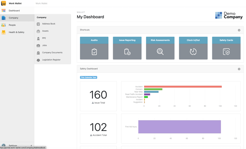Viewport: 246px width, 149px height.
Task: Open the Health & Safety vest icon
Action: (4, 32)
